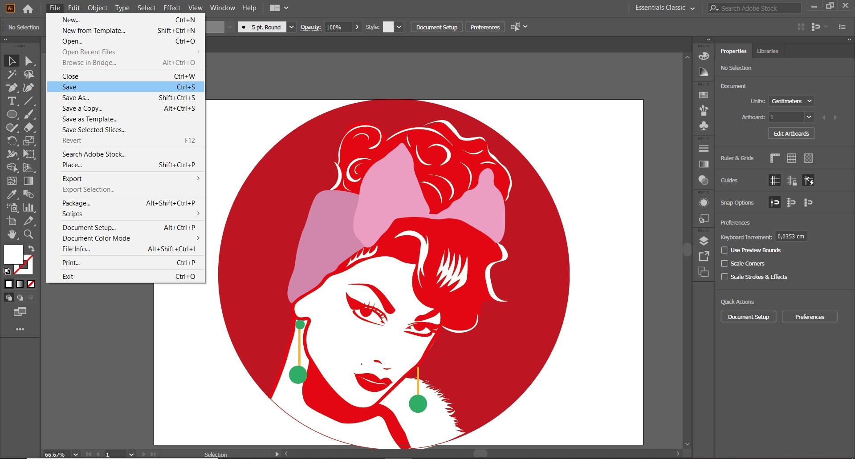Viewport: 855px width, 459px height.
Task: Select the Scale tool
Action: coord(29,141)
